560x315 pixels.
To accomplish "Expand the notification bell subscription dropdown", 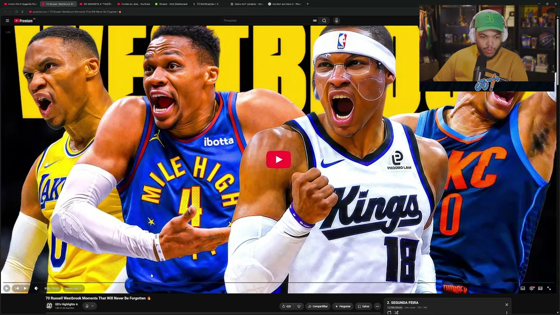I will [x=89, y=306].
